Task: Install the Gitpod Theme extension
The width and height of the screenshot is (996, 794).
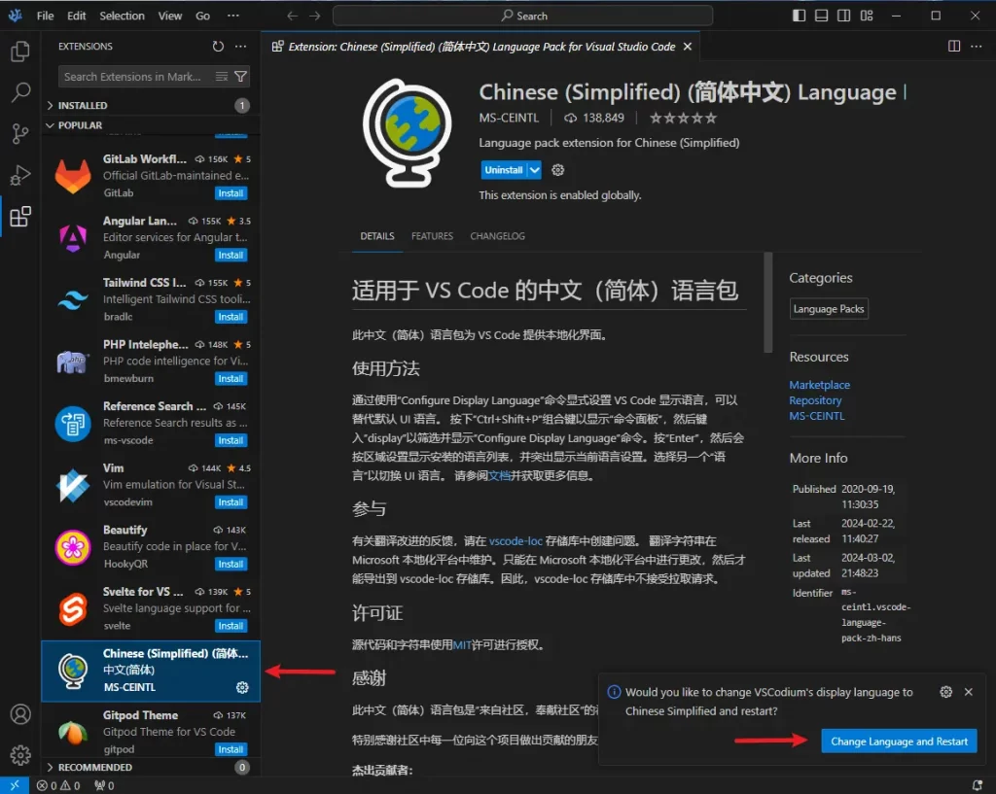Action: coord(231,749)
